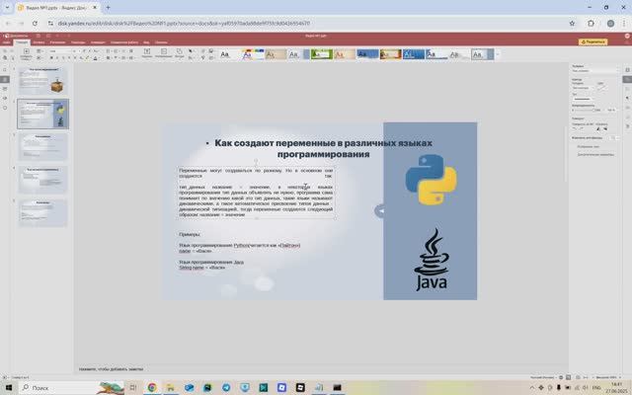Click the Add slide button in toolbar
The height and width of the screenshot is (395, 632).
point(27,53)
